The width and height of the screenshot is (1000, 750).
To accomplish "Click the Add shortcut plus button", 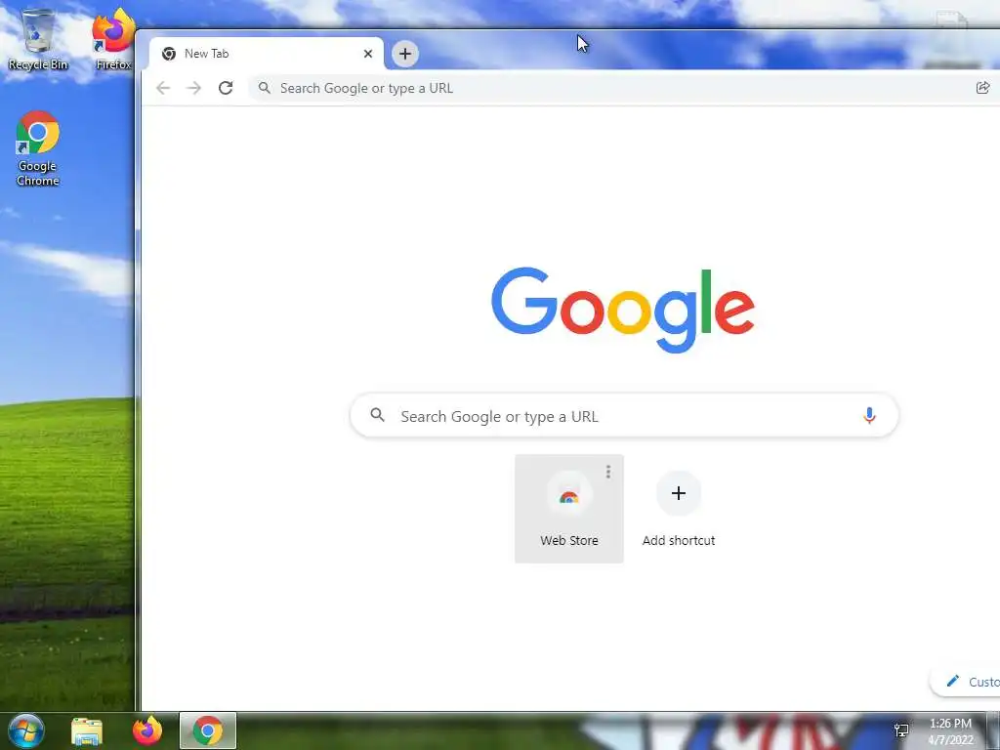I will [679, 493].
